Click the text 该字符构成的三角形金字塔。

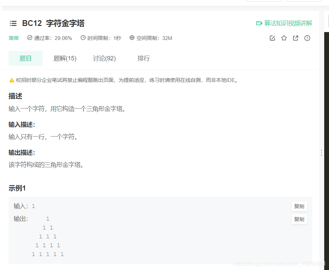[x=46, y=165]
